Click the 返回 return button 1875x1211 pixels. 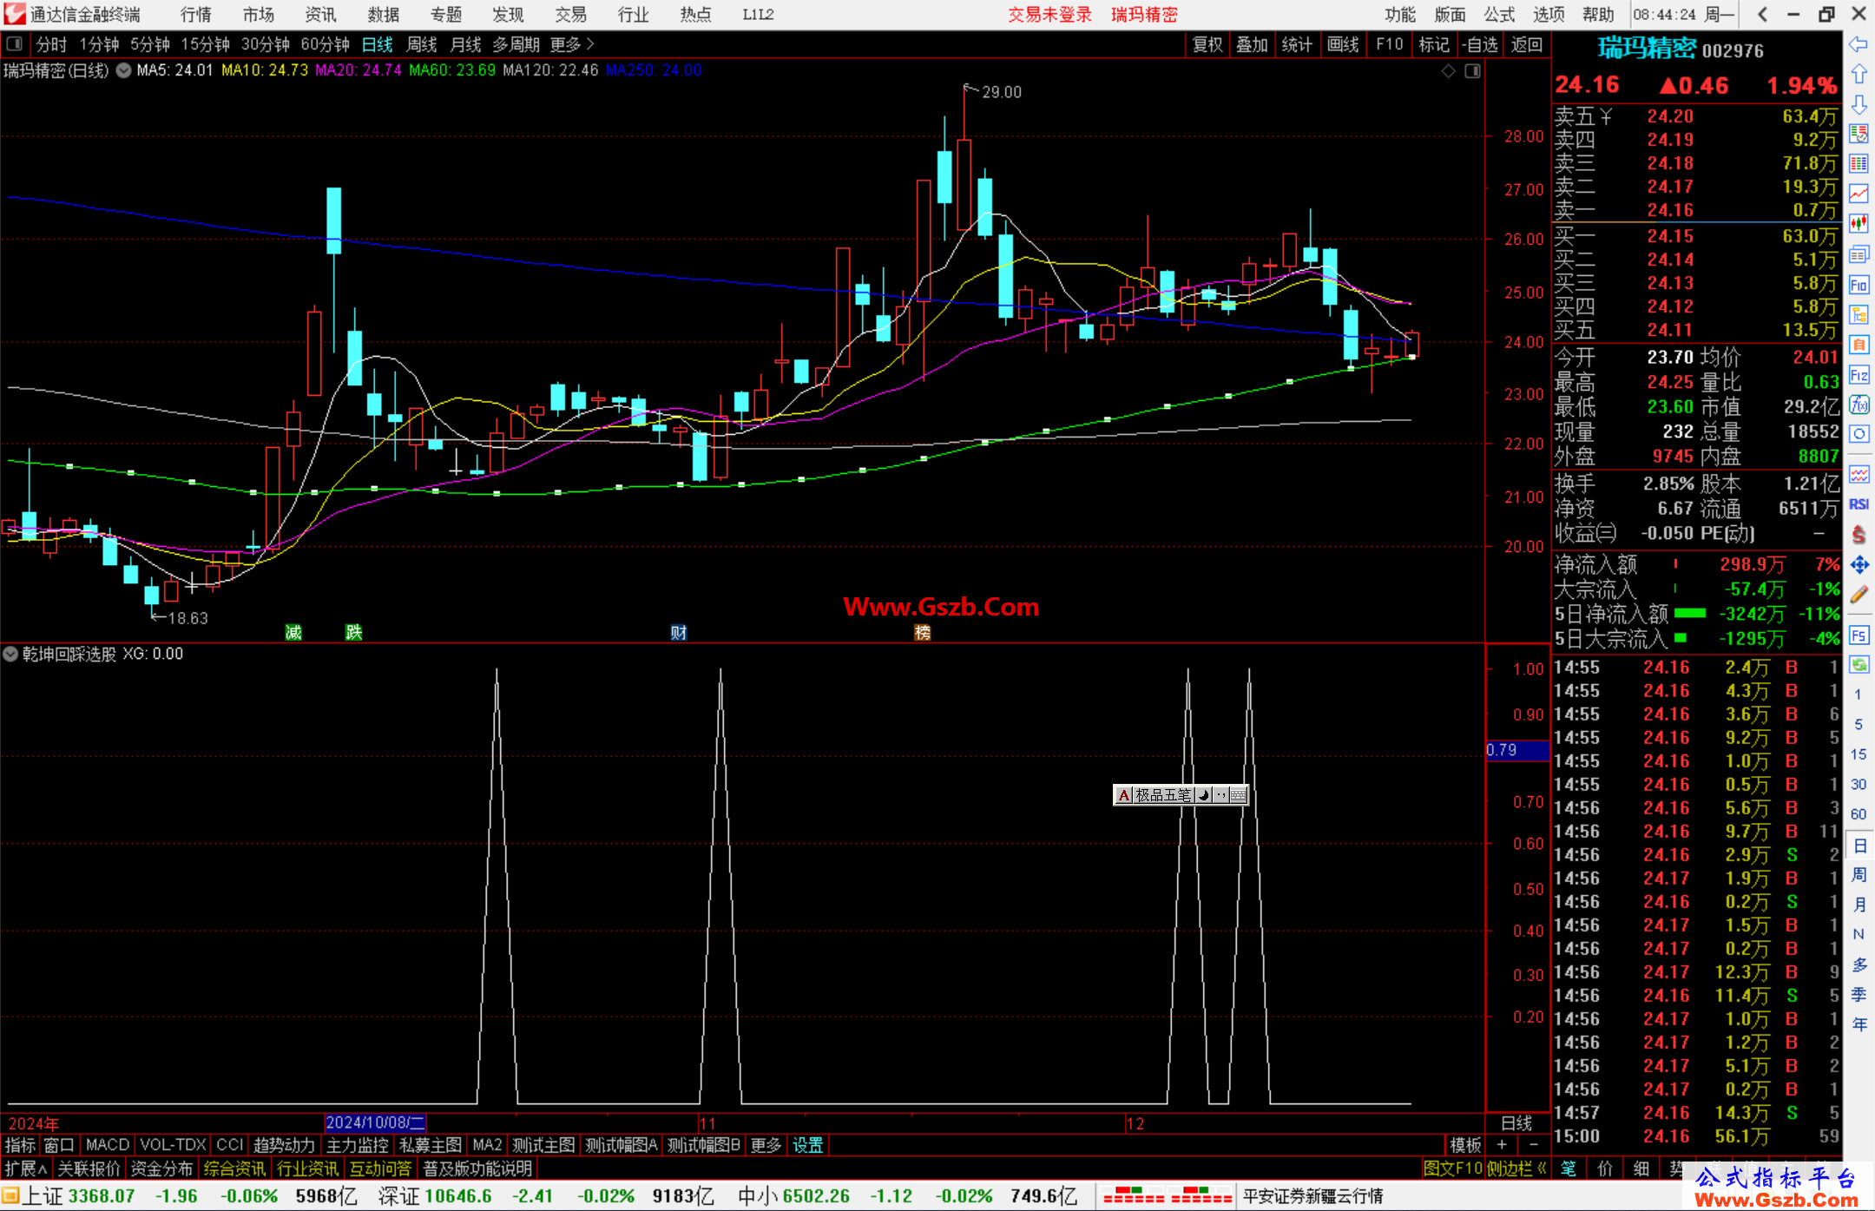click(x=1527, y=44)
